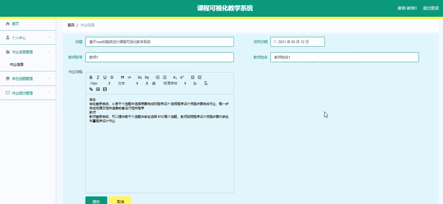Apply strikethrough formatting in the editor
This screenshot has height=204, width=443.
pyautogui.click(x=112, y=78)
